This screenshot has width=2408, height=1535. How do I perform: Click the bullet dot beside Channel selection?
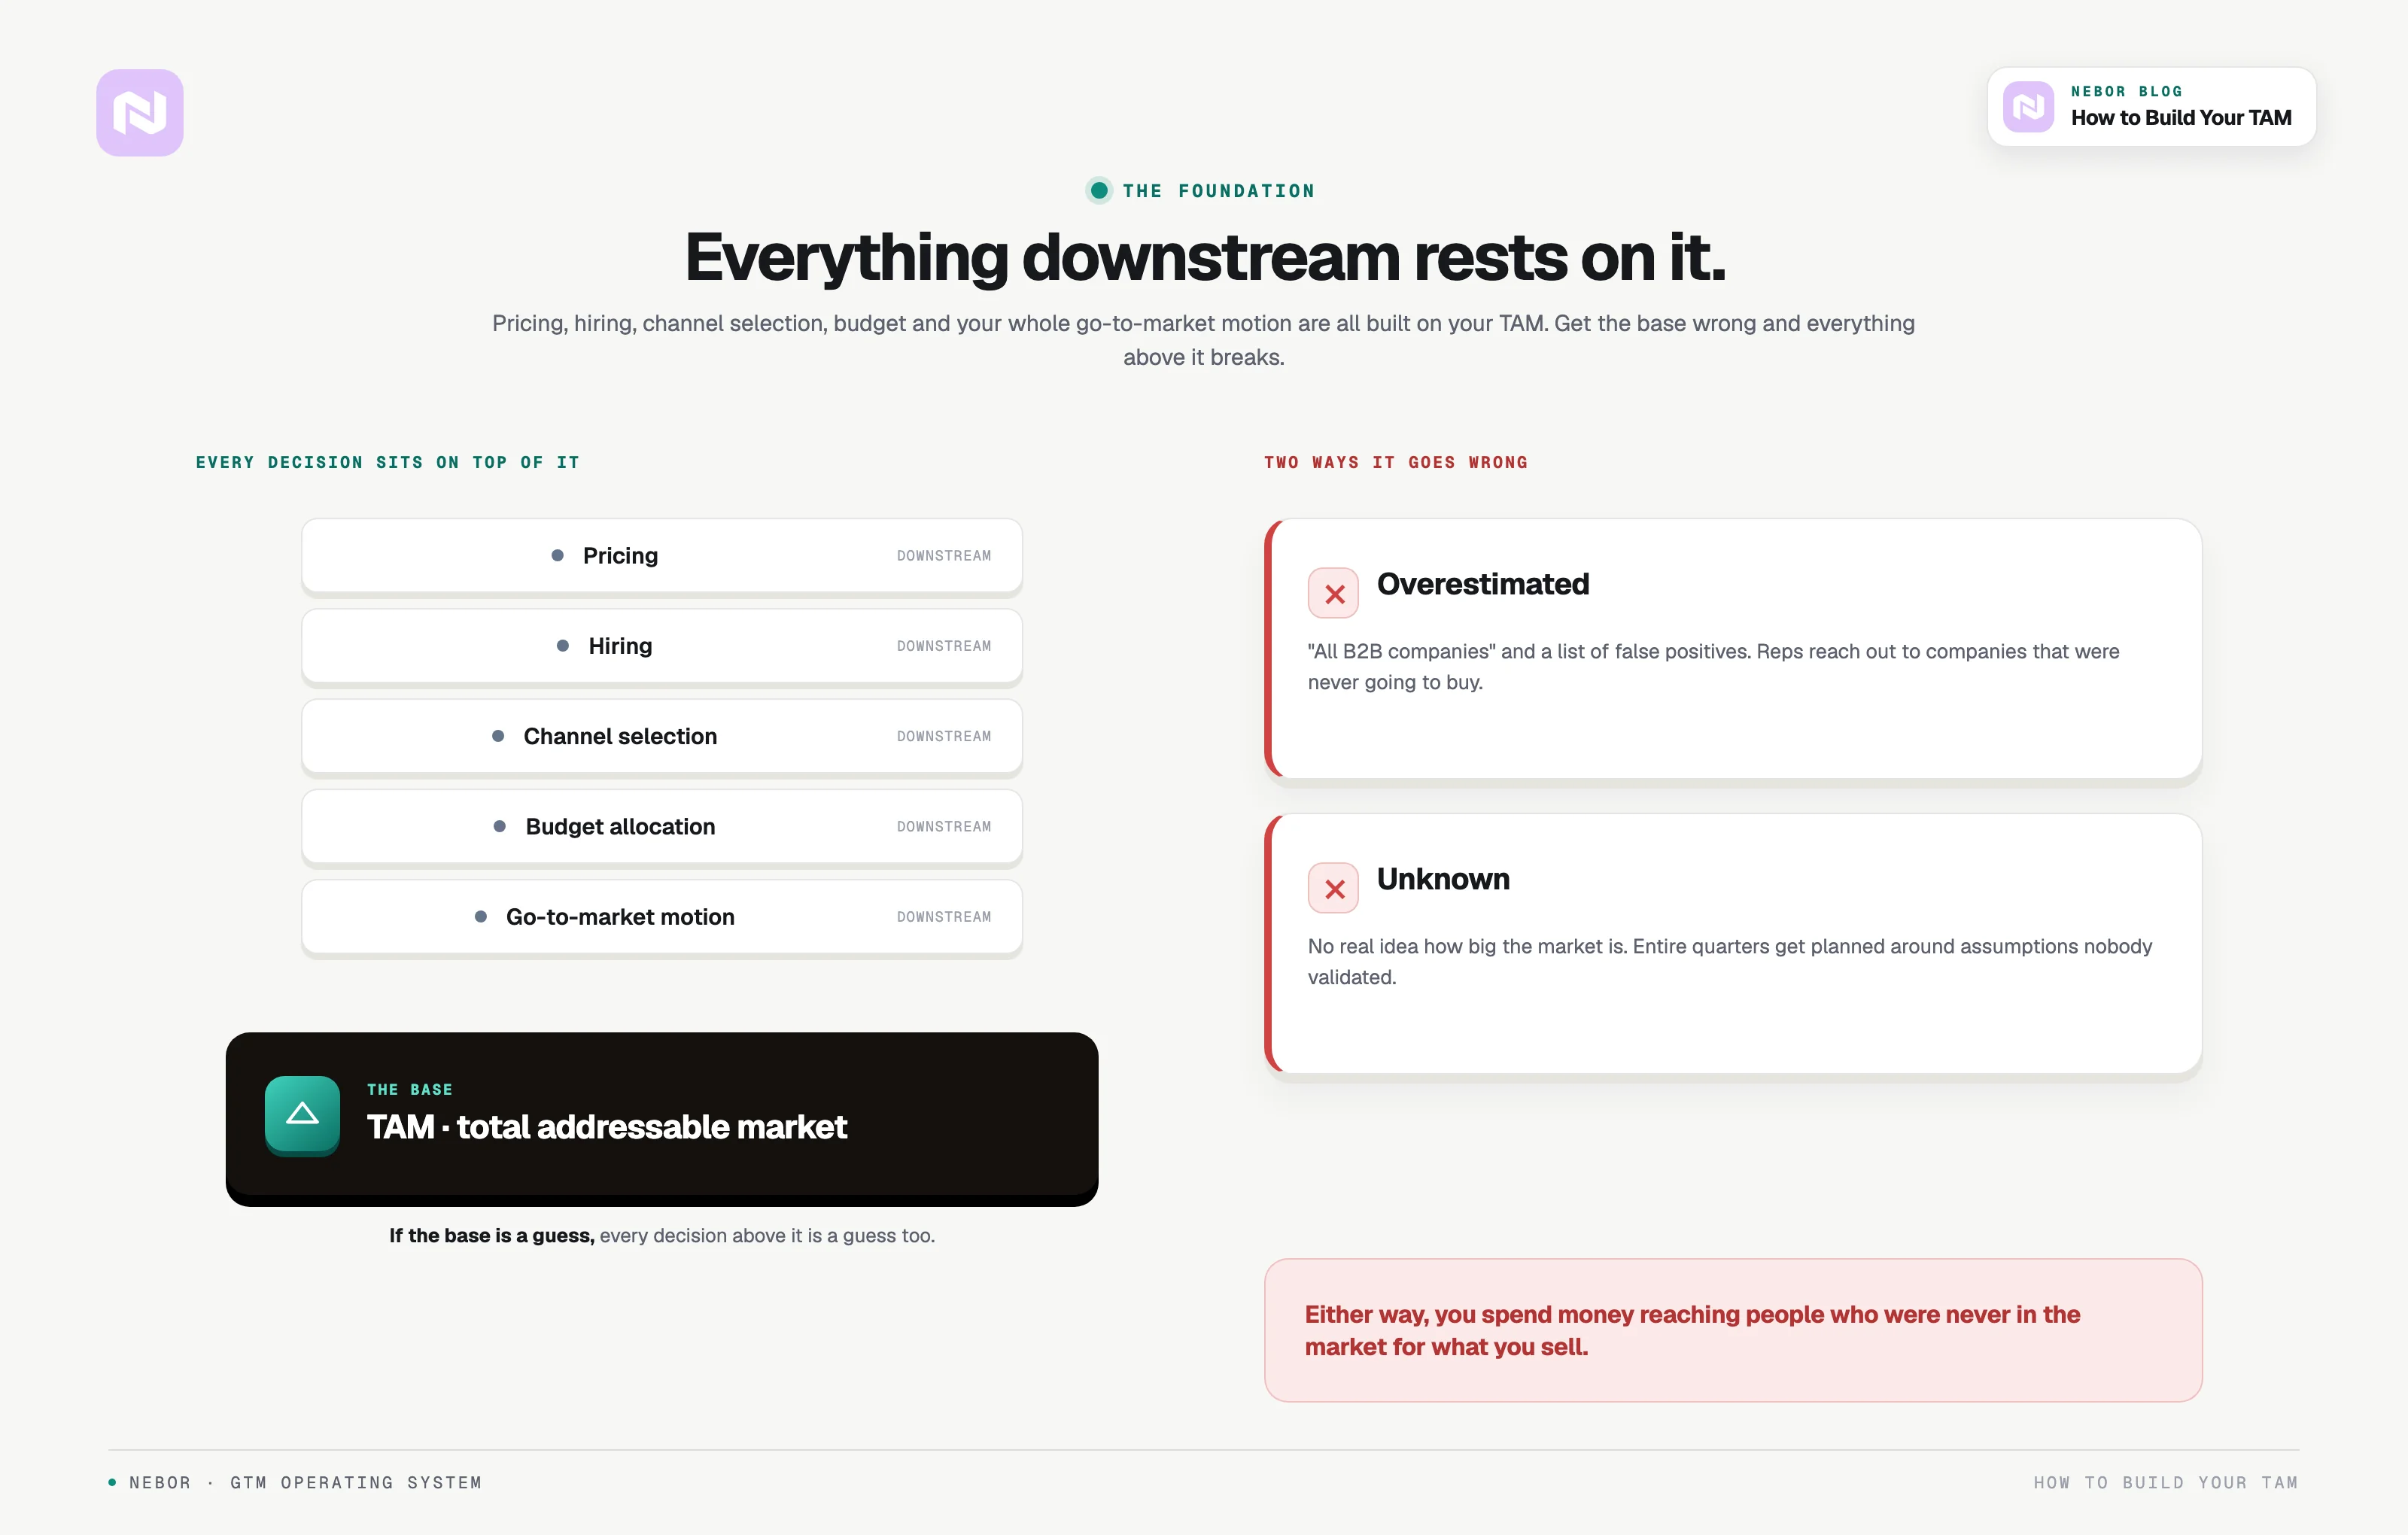[498, 736]
